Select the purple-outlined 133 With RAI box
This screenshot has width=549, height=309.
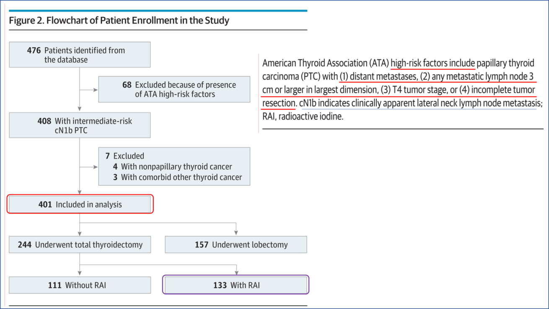236,285
